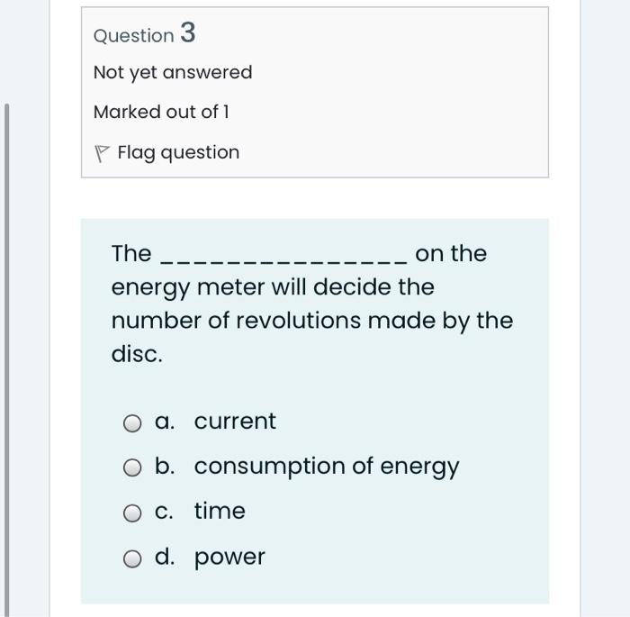The height and width of the screenshot is (617, 630).
Task: Click the 'consumption of energy' answer text
Action: (326, 467)
